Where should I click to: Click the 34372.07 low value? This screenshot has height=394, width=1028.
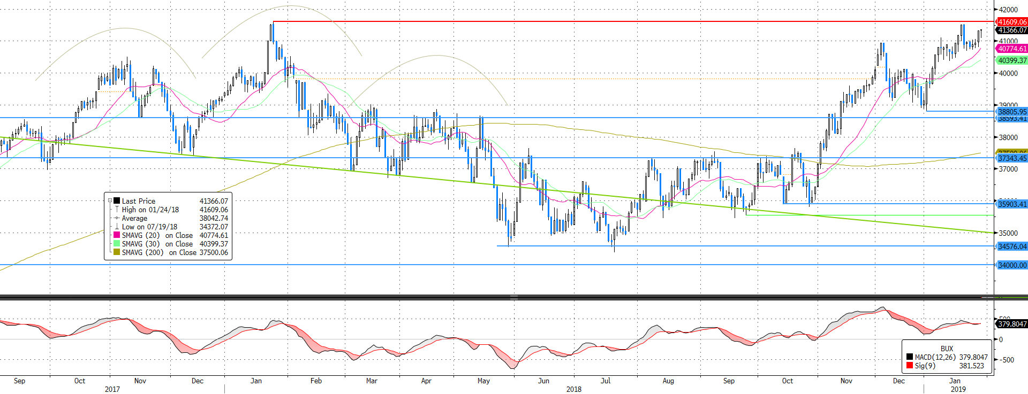coord(214,227)
